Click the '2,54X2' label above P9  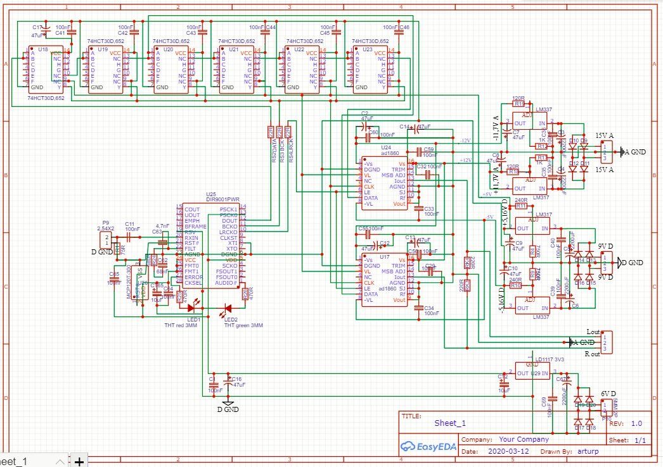coord(106,228)
